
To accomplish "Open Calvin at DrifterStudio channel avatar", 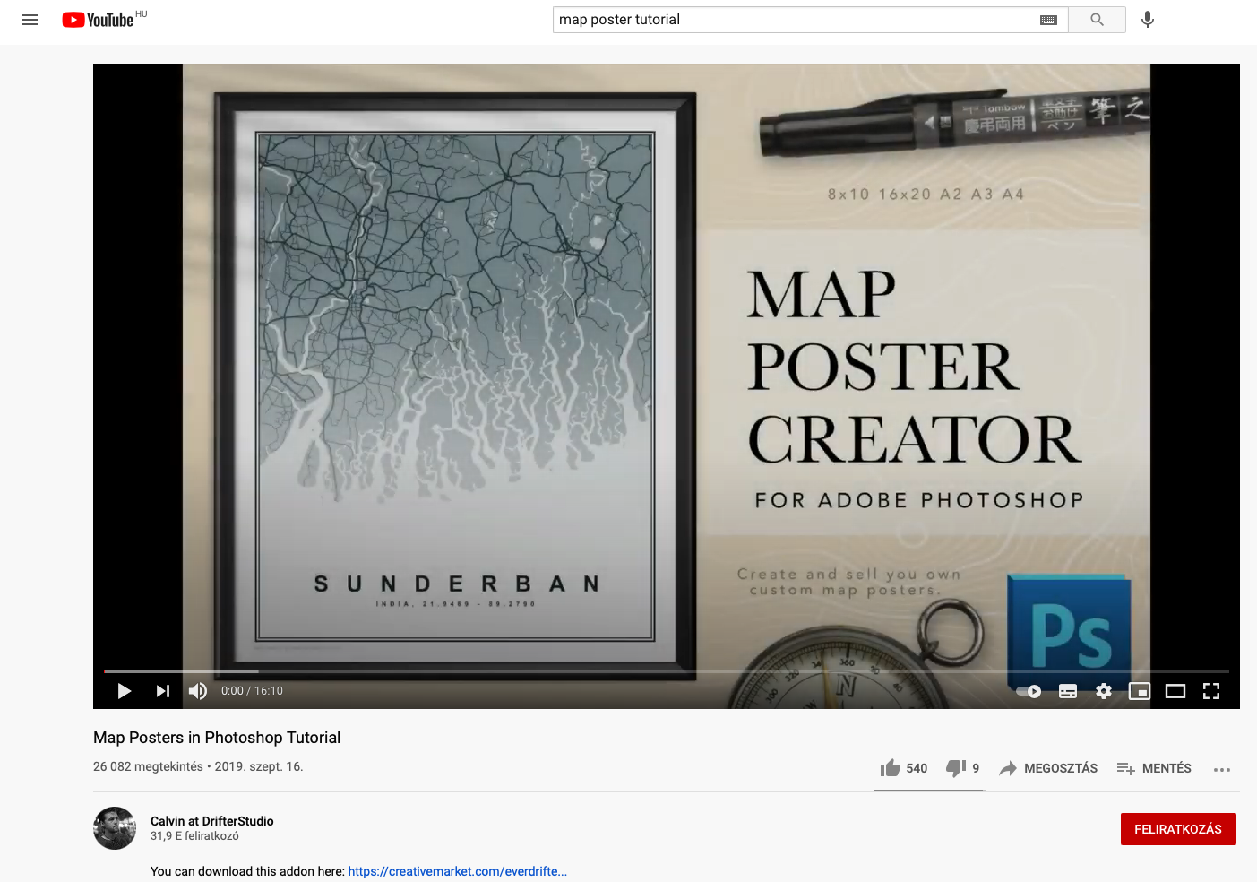I will click(x=115, y=828).
